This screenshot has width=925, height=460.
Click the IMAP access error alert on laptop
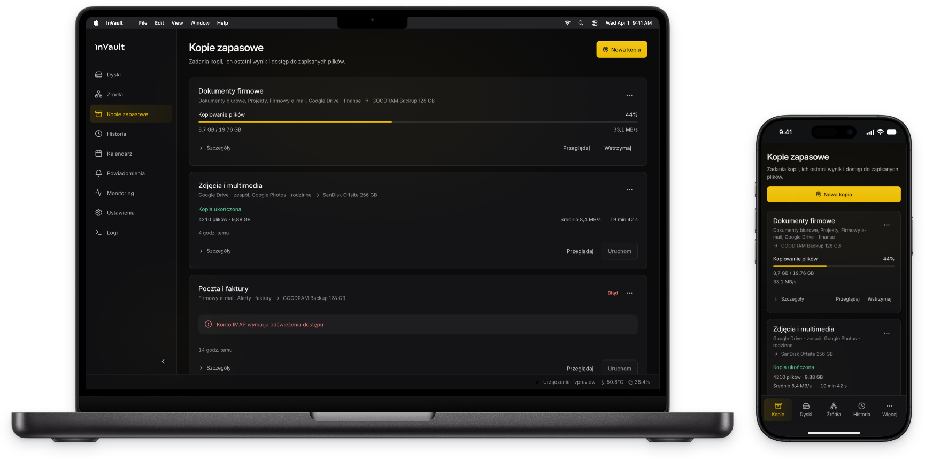(418, 325)
